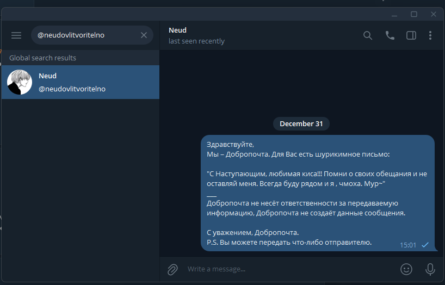Attach a file with paperclip icon
445x285 pixels.
172,269
